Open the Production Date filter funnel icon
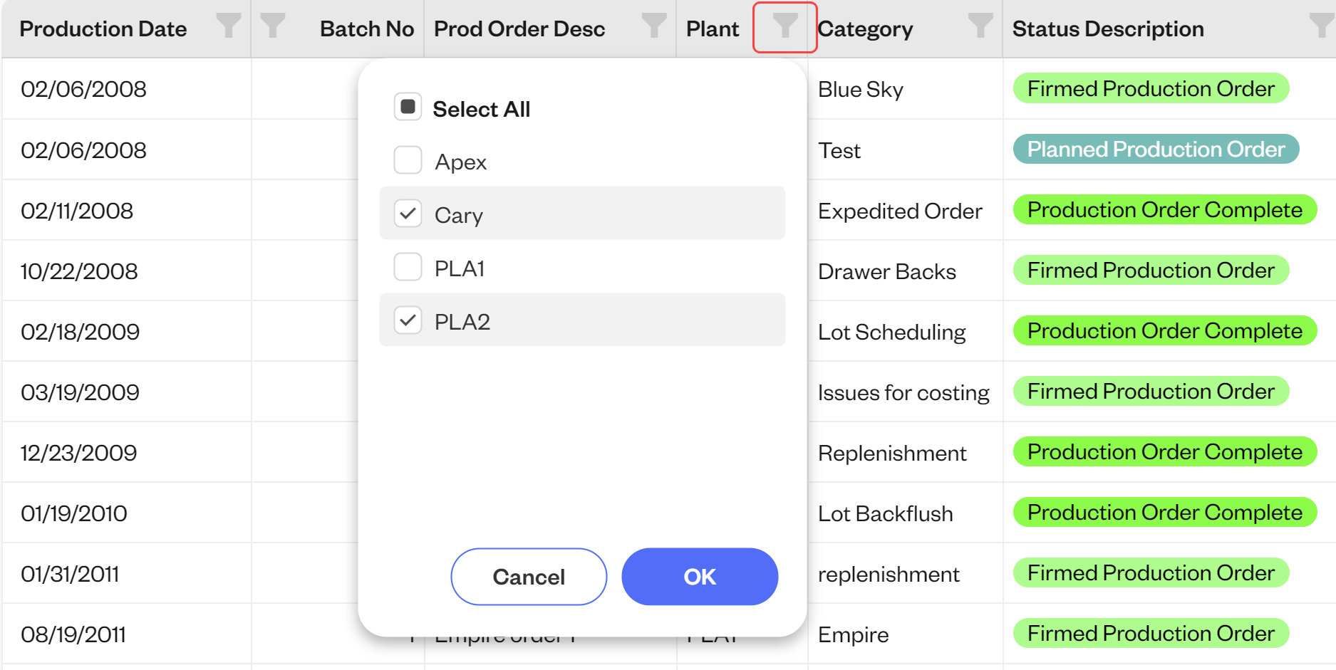The image size is (1336, 670). click(228, 26)
